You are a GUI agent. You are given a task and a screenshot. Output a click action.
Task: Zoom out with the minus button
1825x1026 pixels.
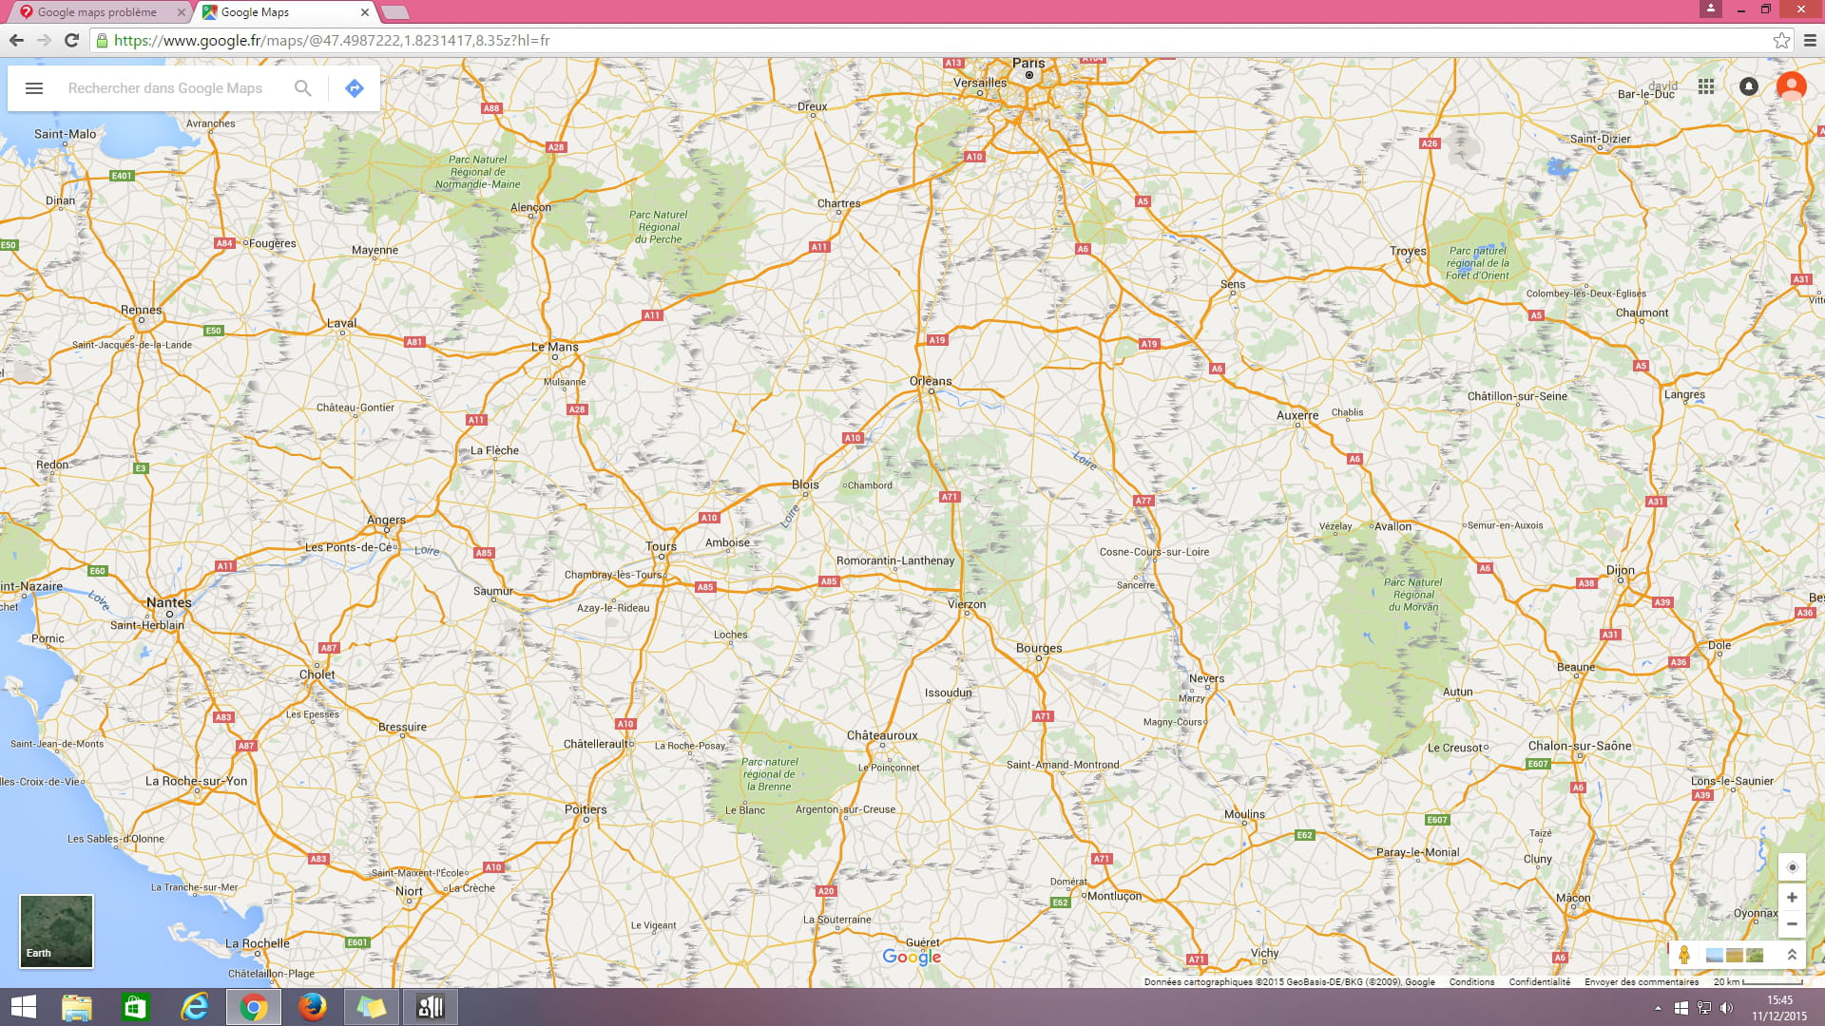[x=1792, y=923]
